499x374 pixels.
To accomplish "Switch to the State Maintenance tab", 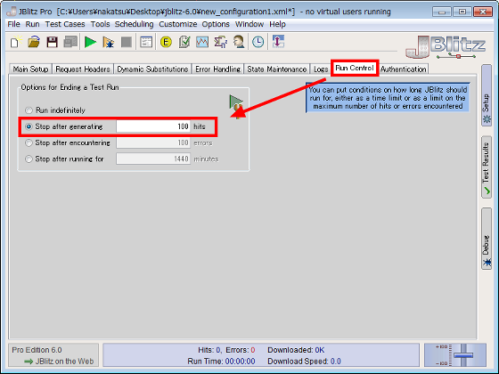I will coord(277,69).
